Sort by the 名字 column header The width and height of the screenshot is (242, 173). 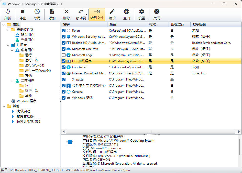coord(84,24)
